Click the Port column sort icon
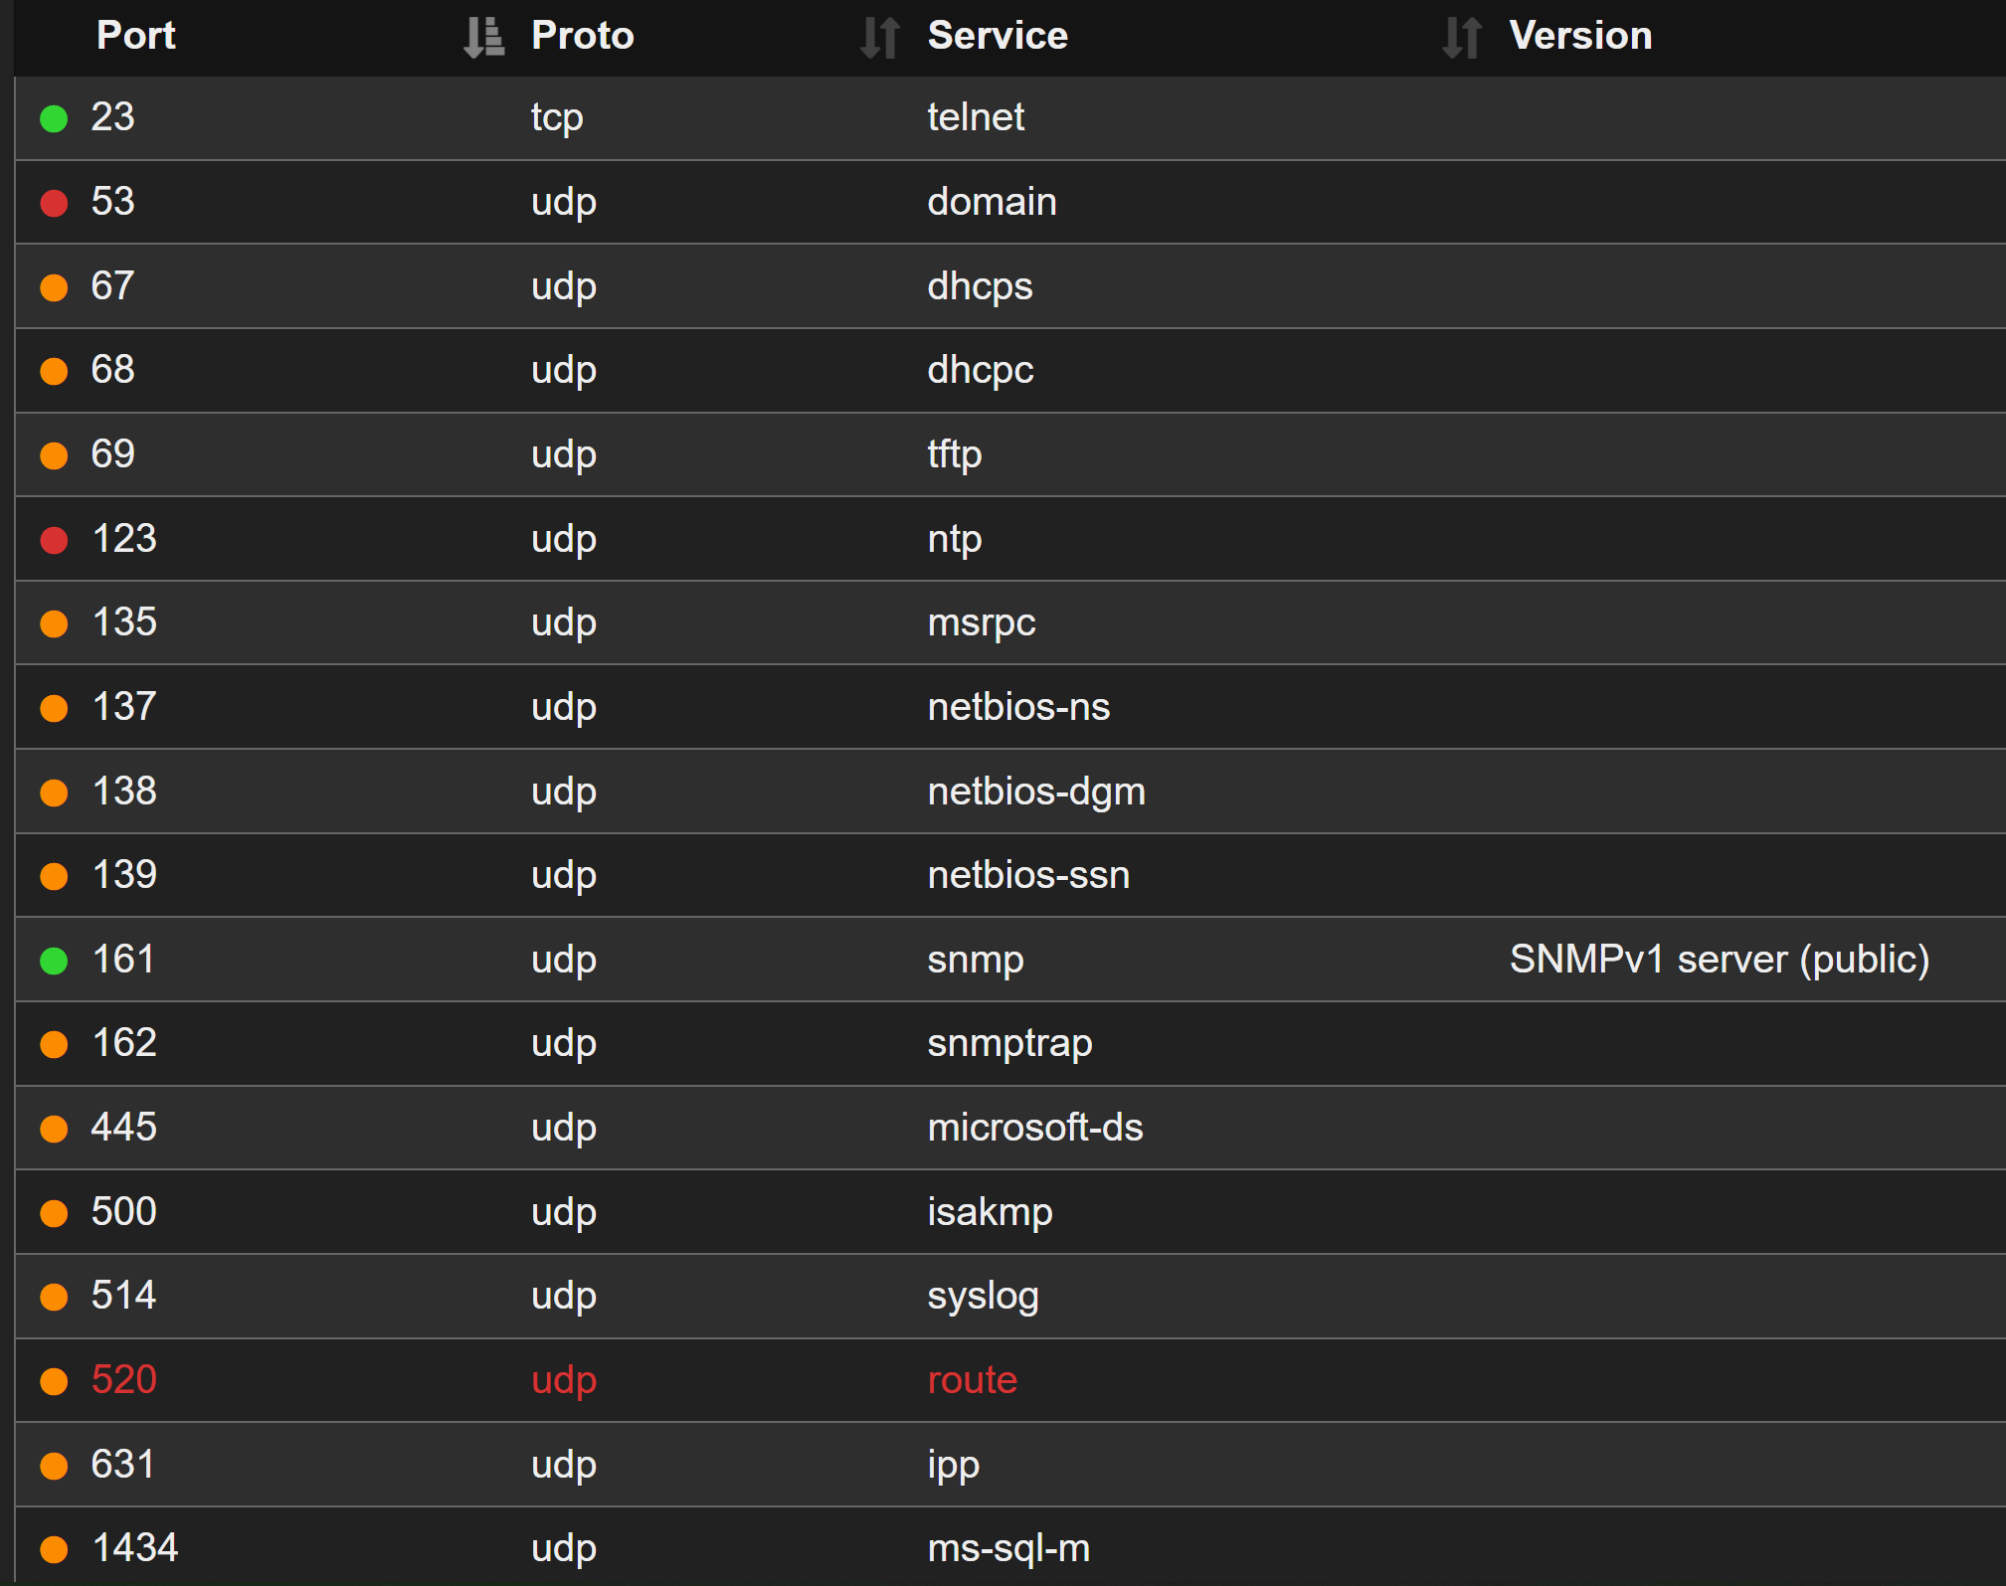Image resolution: width=2006 pixels, height=1586 pixels. tap(483, 38)
